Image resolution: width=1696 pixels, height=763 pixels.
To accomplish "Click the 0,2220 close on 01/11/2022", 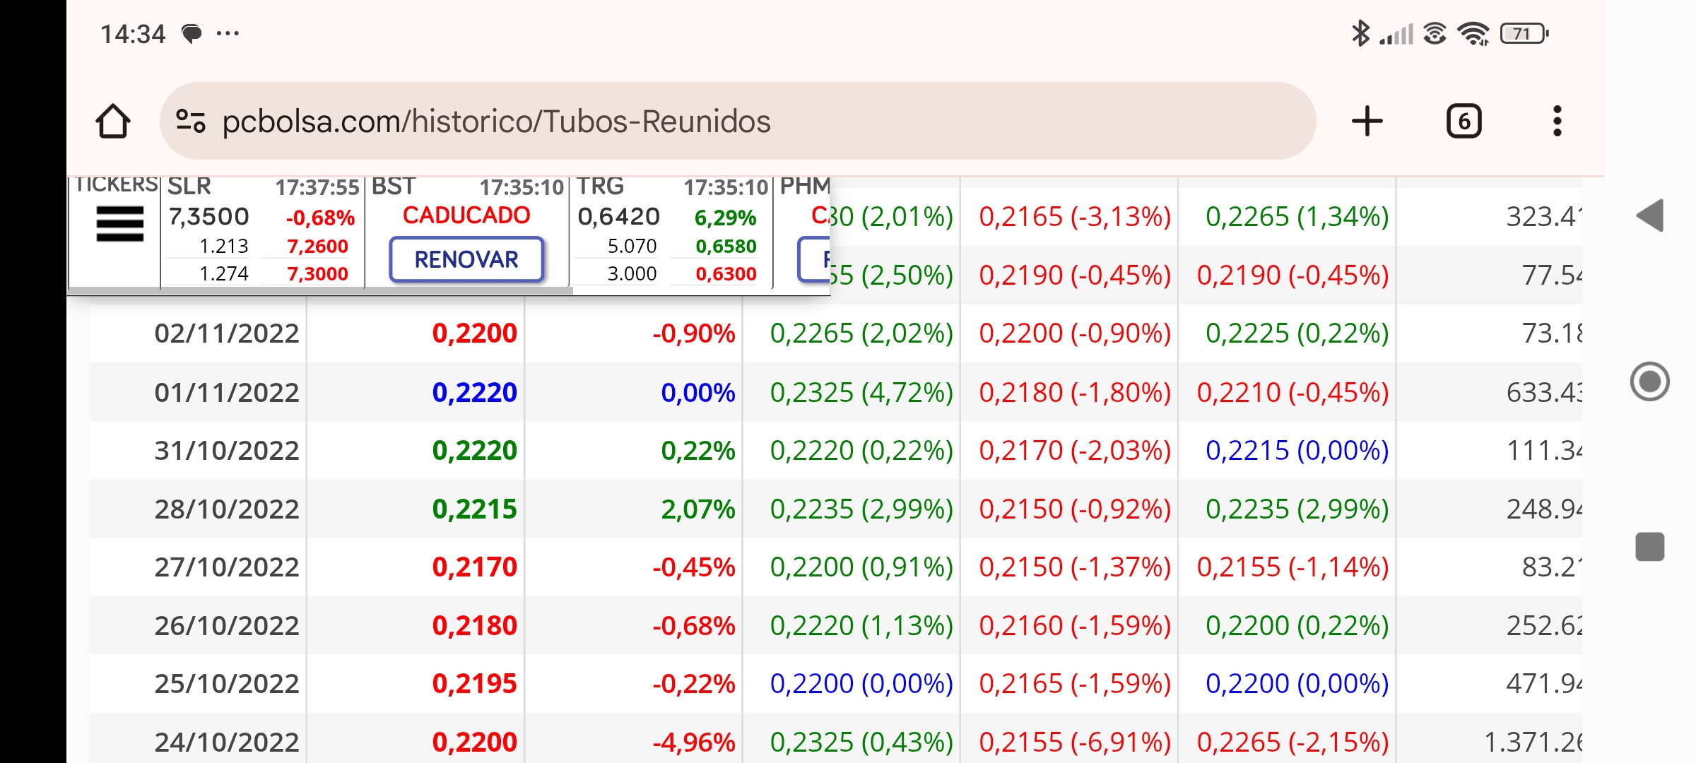I will pos(474,392).
